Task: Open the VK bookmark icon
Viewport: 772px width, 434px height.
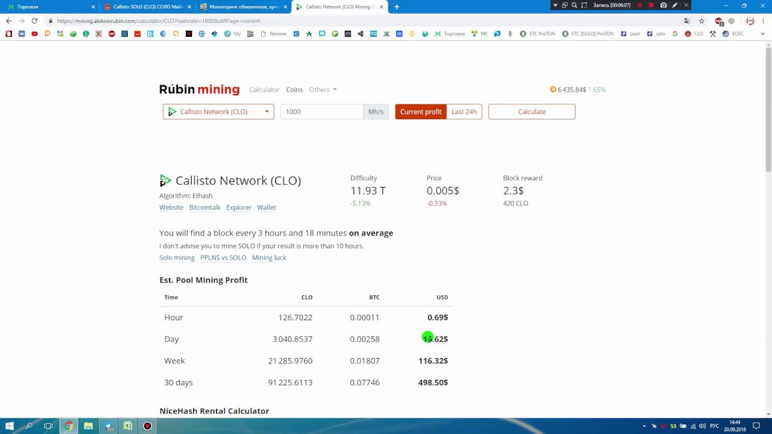Action: point(22,34)
